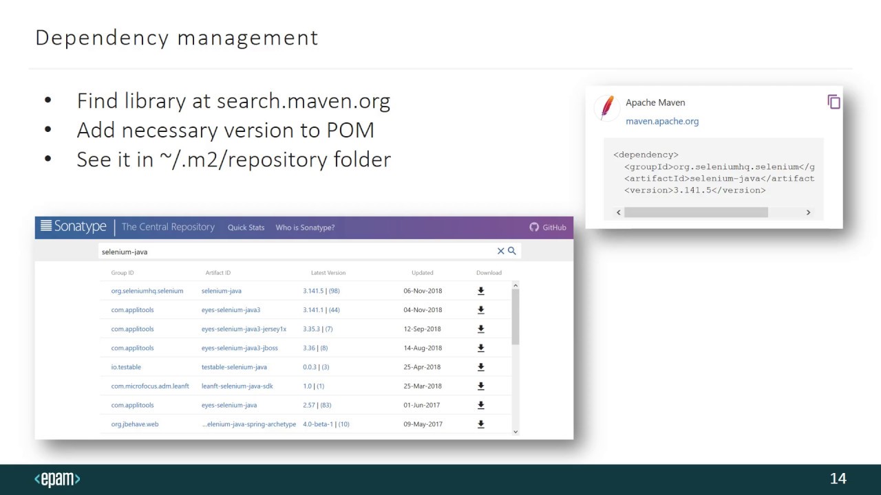Click the groupId line in the code snippet
This screenshot has width=881, height=495.
click(719, 166)
